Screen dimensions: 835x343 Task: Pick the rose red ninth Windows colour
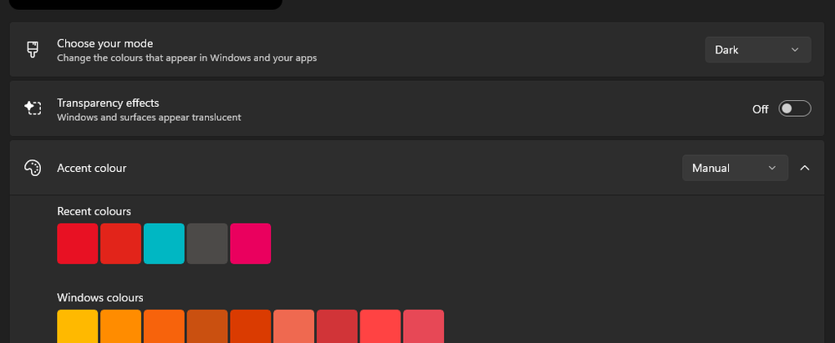[424, 326]
